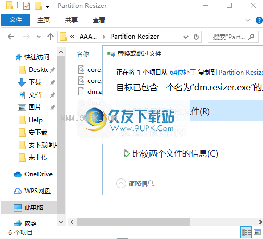This screenshot has width=263, height=239.
Task: Switch to large thumbnails view icon
Action: [x=257, y=232]
